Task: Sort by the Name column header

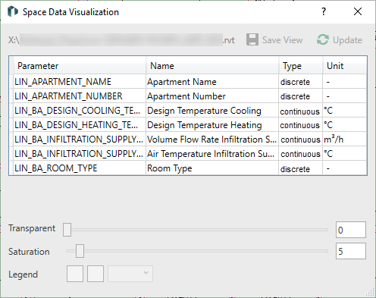Action: pyautogui.click(x=212, y=66)
